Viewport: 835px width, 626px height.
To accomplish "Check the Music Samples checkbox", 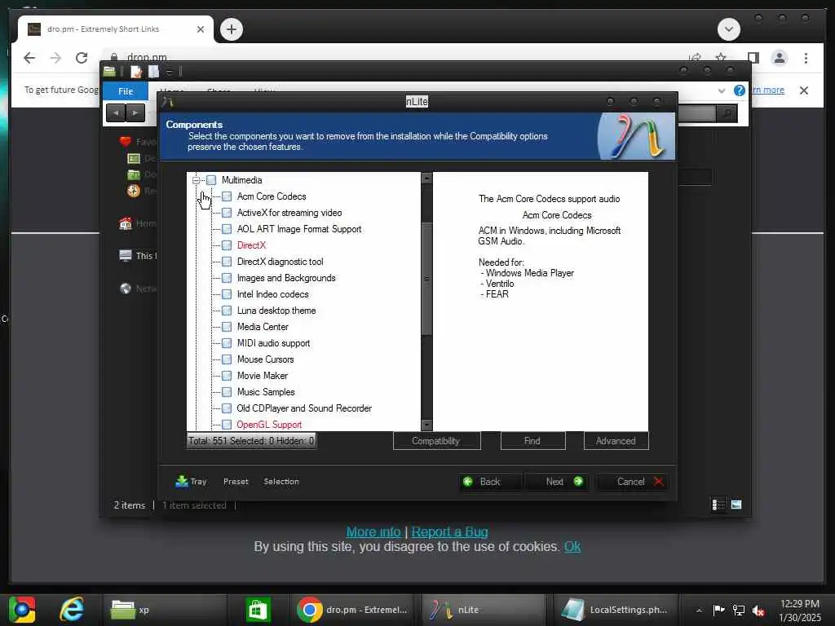I will [227, 392].
